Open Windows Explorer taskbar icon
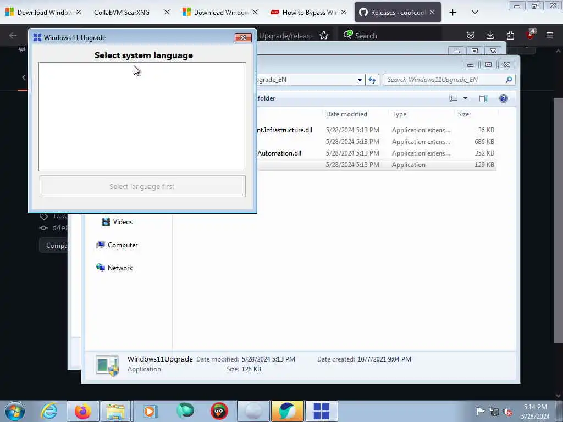Screen dimensions: 563x422 coord(115,411)
